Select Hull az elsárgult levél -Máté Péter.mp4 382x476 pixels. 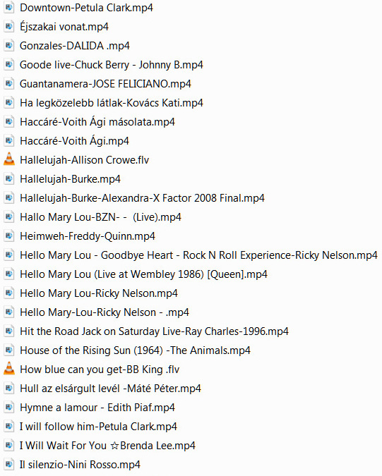(x=110, y=389)
